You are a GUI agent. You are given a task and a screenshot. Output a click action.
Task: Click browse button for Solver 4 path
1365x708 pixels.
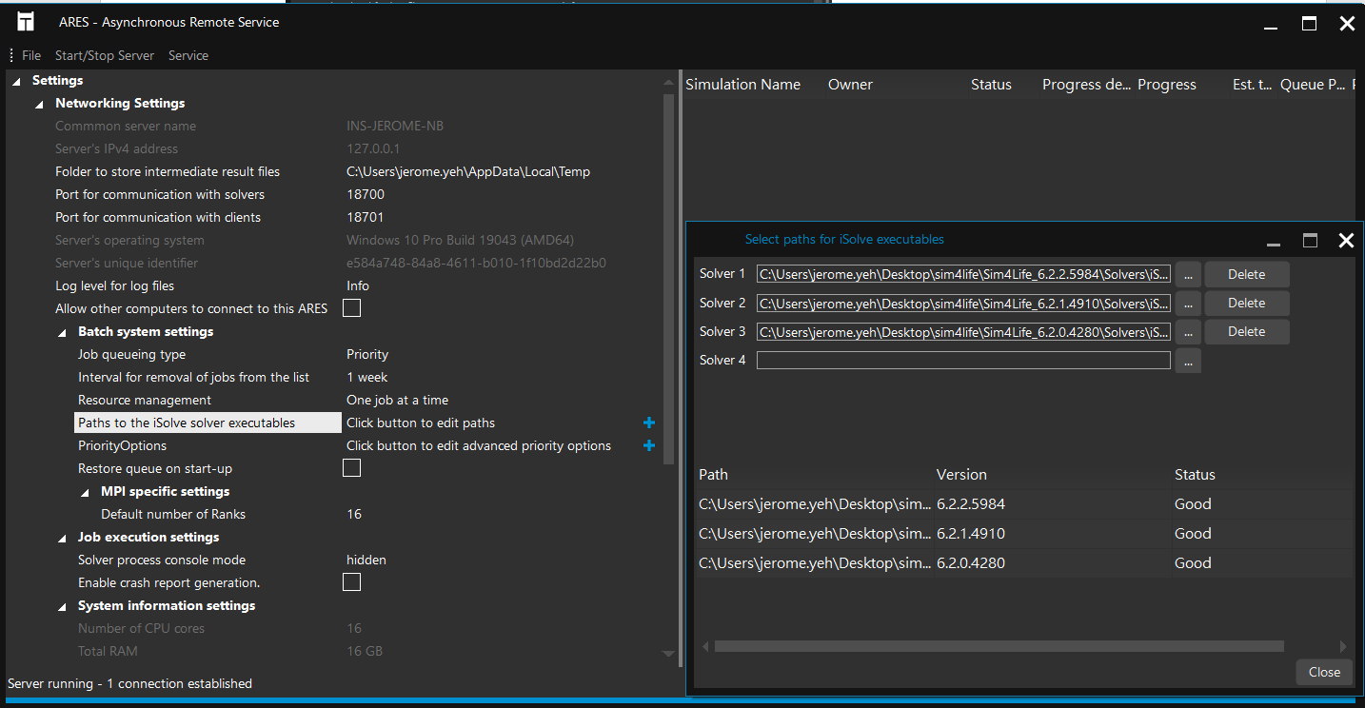1187,361
